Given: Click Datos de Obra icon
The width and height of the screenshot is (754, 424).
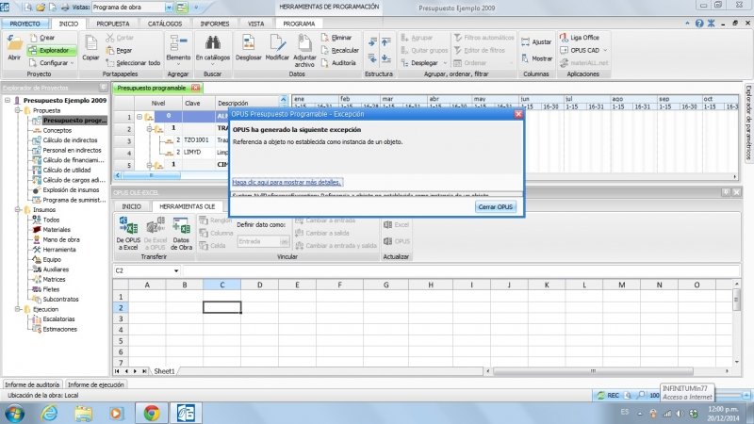Looking at the screenshot, I should pos(181,231).
